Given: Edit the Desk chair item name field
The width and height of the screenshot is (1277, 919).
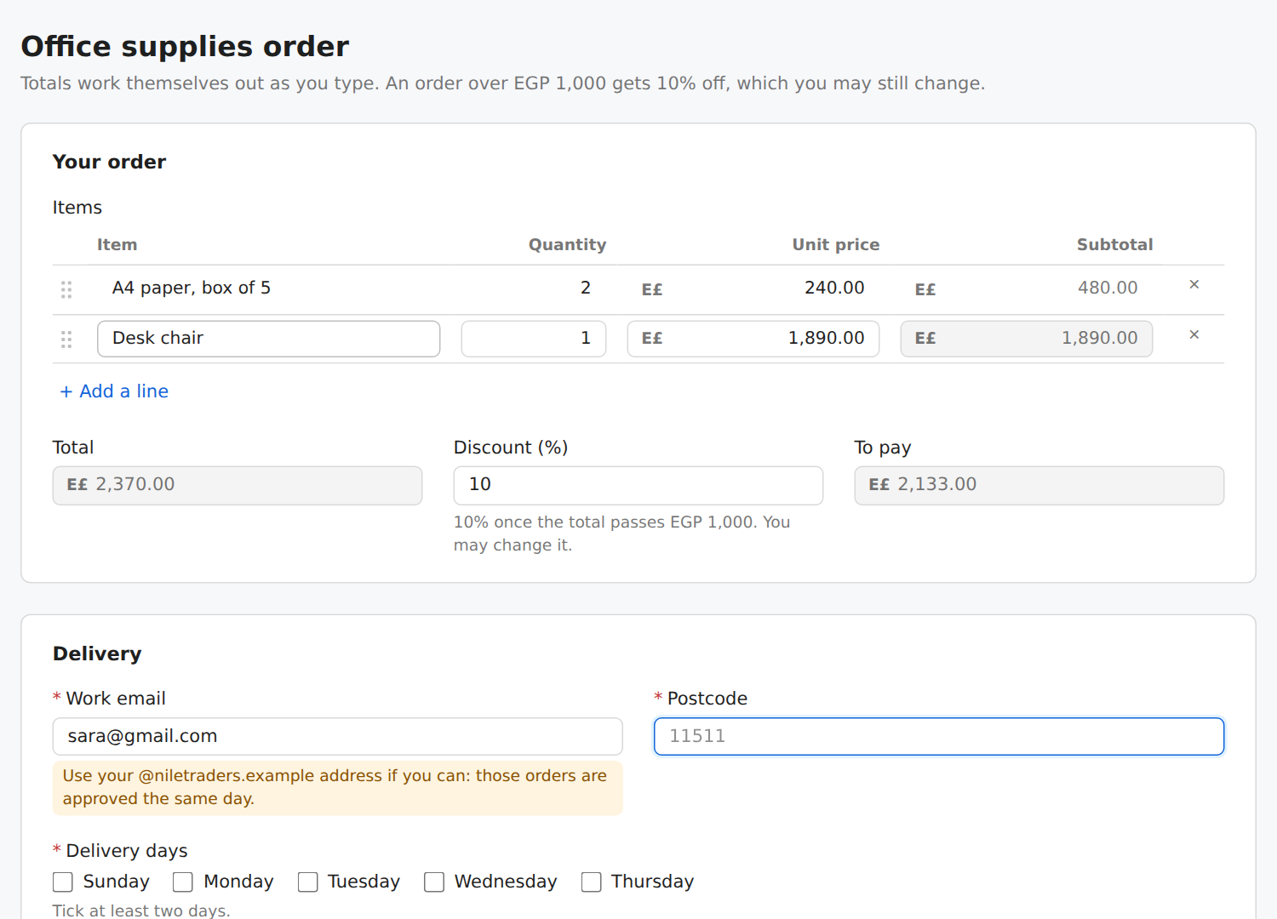Looking at the screenshot, I should (x=269, y=339).
